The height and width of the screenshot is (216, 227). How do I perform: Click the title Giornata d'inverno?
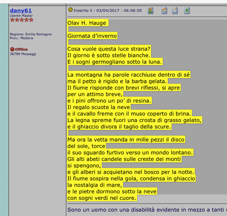point(92,36)
